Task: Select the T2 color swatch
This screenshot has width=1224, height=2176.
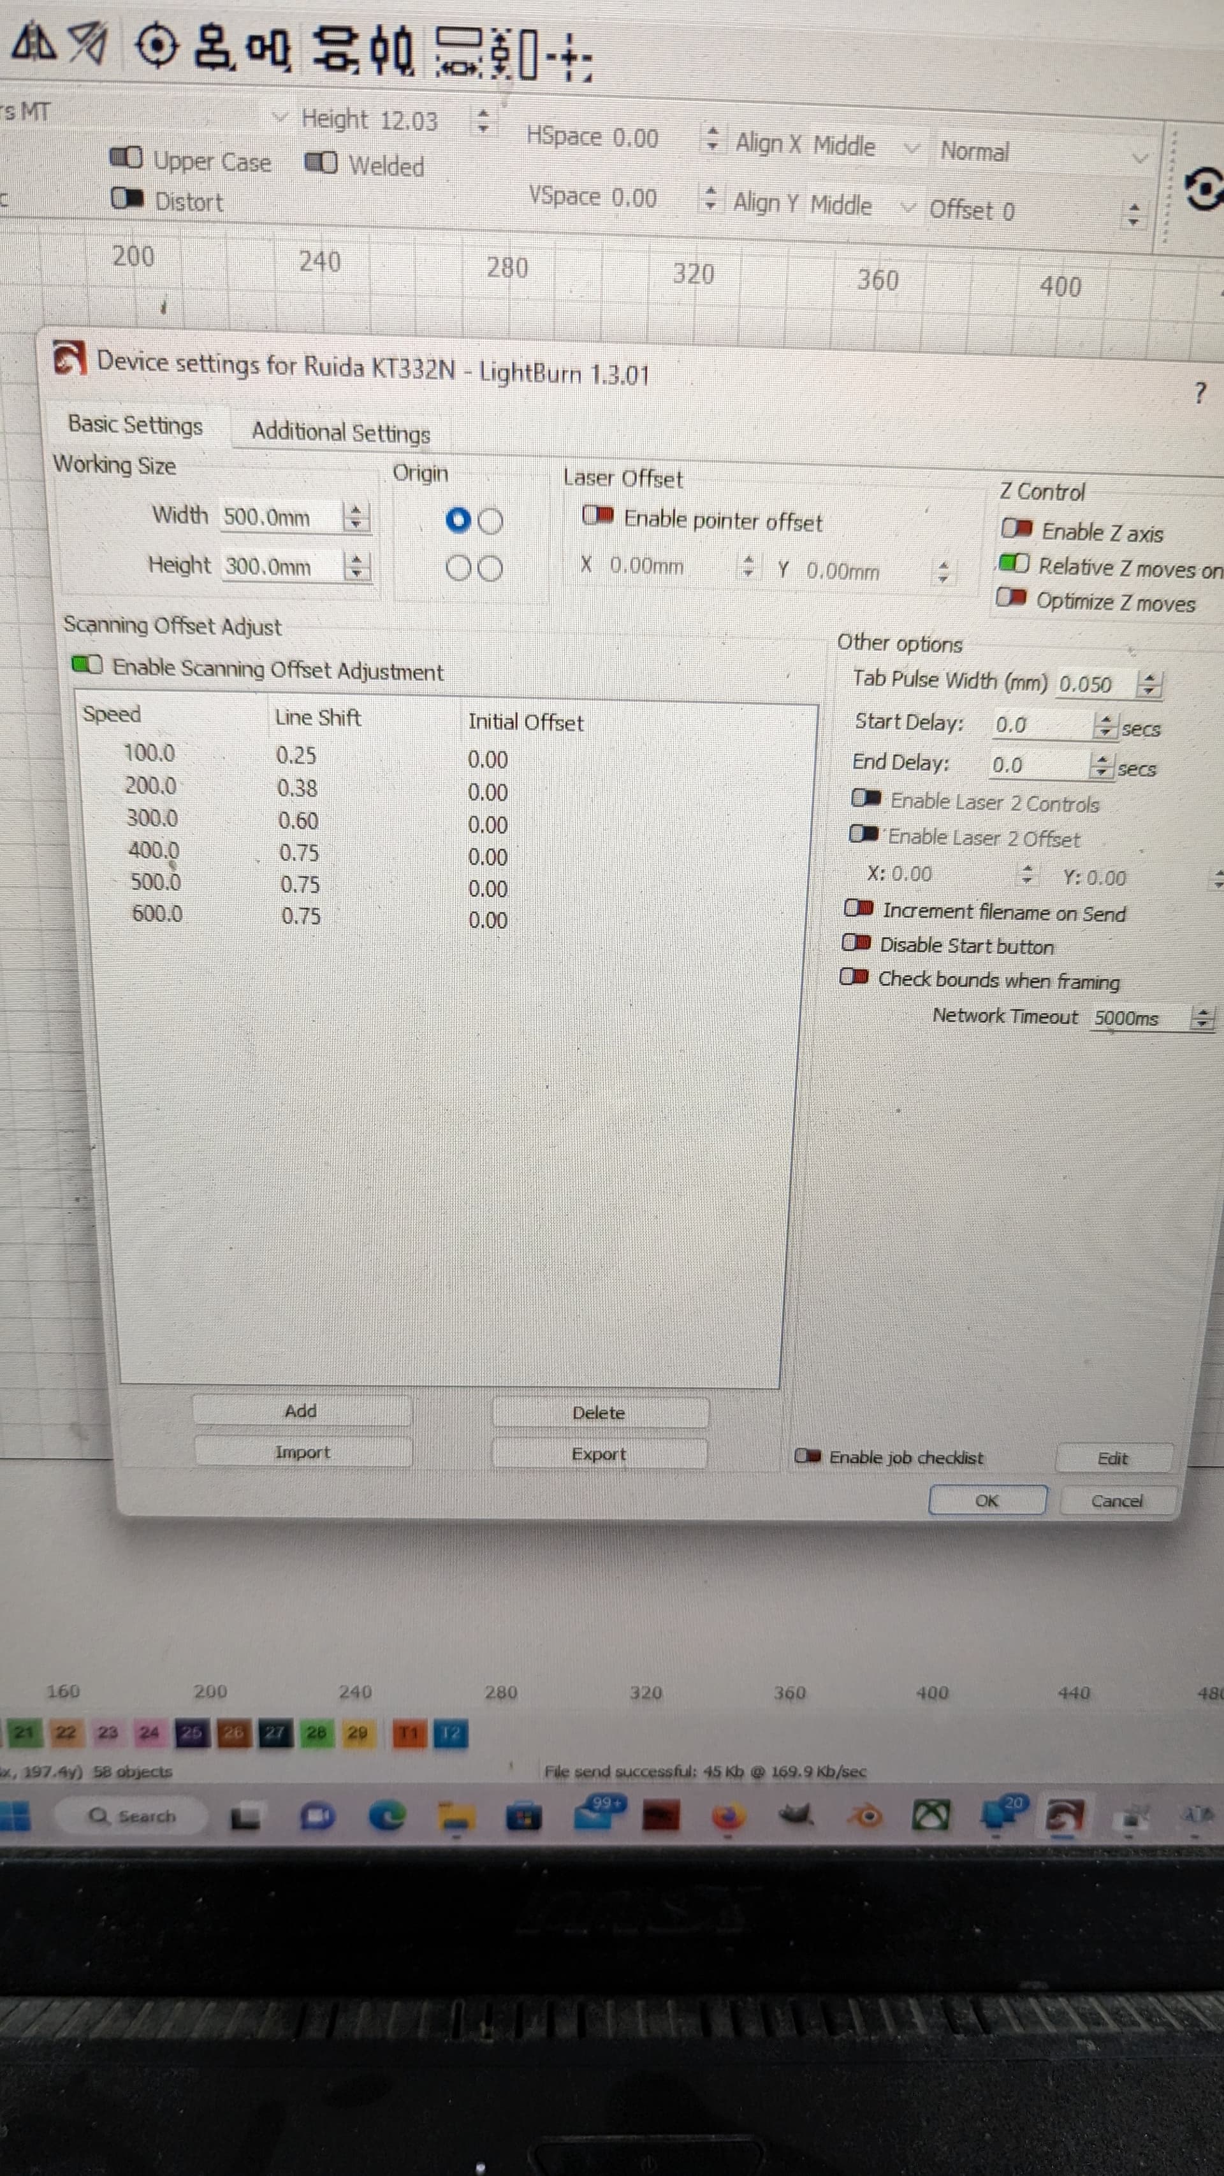Action: [x=451, y=1734]
